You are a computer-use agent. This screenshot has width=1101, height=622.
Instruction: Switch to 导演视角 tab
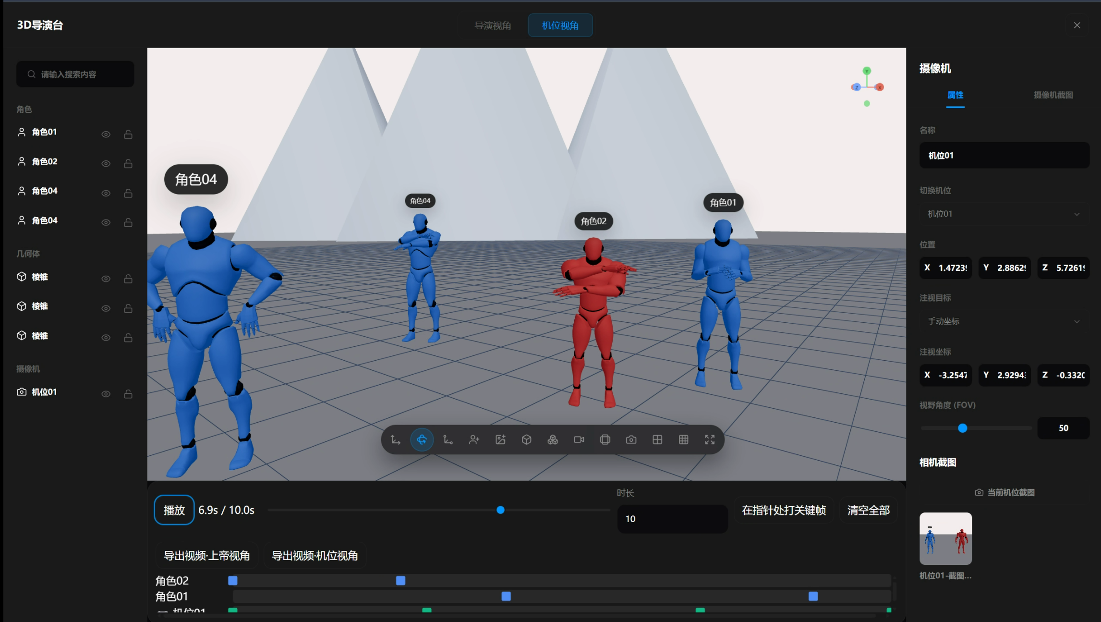[x=493, y=25]
